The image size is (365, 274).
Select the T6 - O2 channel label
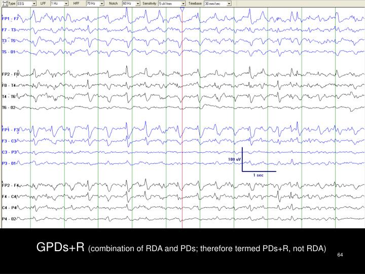pyautogui.click(x=9, y=108)
